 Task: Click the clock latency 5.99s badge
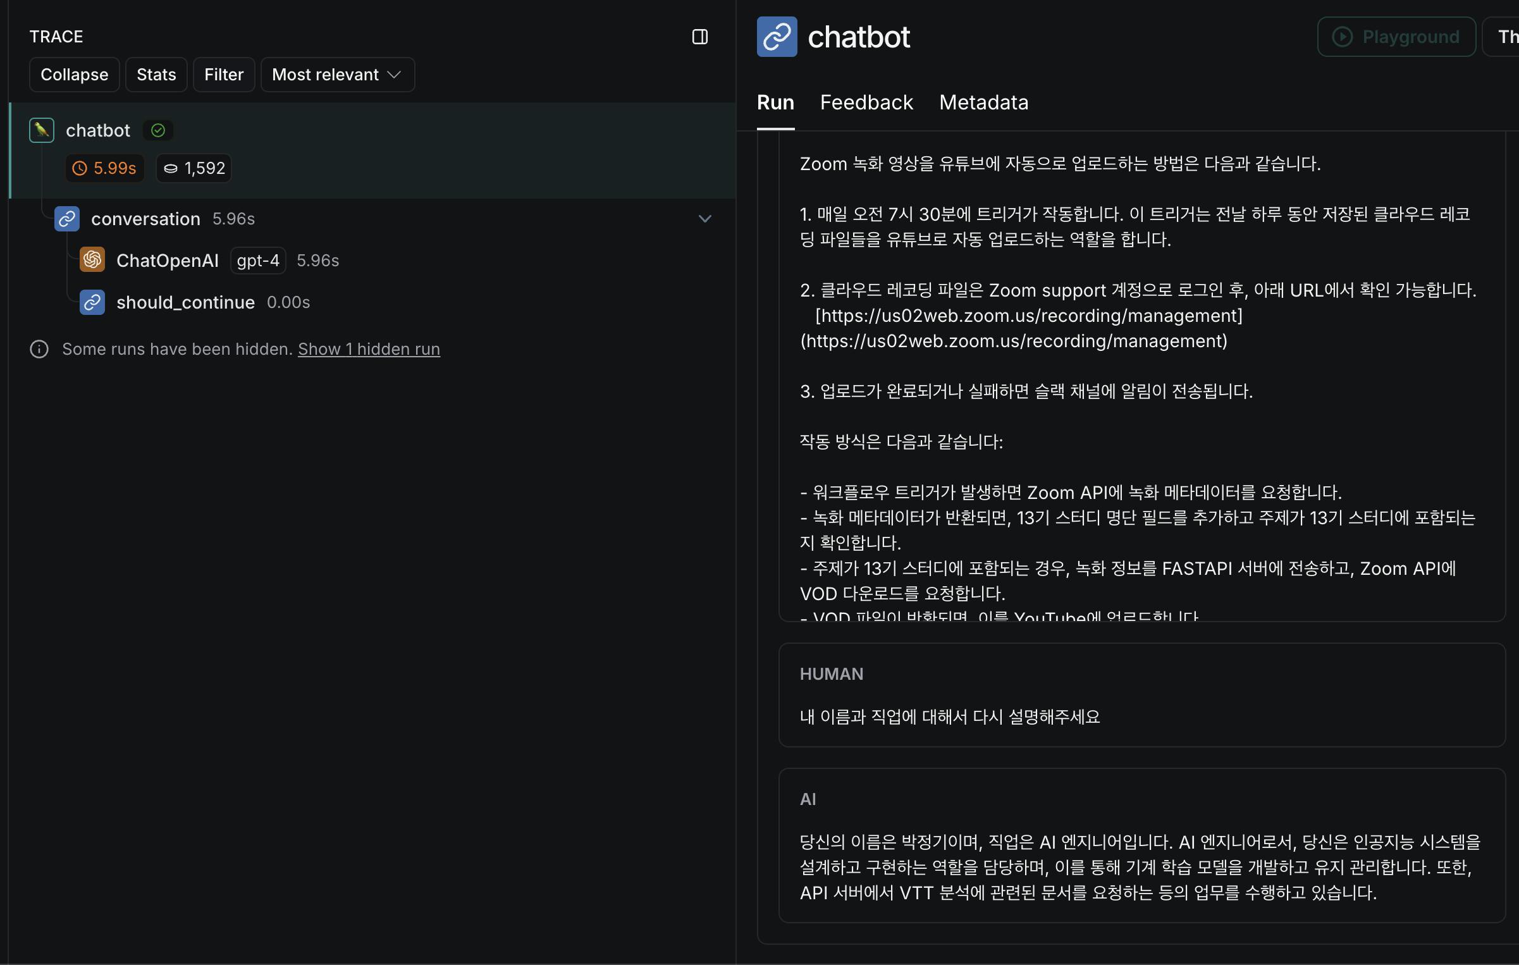(x=105, y=168)
